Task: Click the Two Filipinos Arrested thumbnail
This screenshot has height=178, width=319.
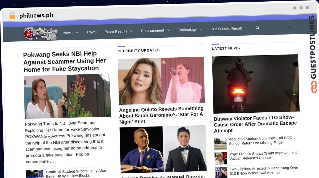Action: [221, 172]
